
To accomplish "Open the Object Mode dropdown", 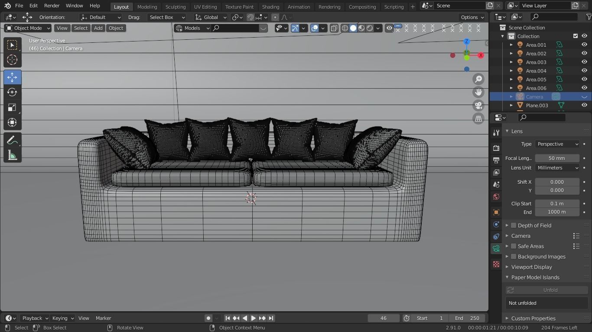I will coord(28,28).
